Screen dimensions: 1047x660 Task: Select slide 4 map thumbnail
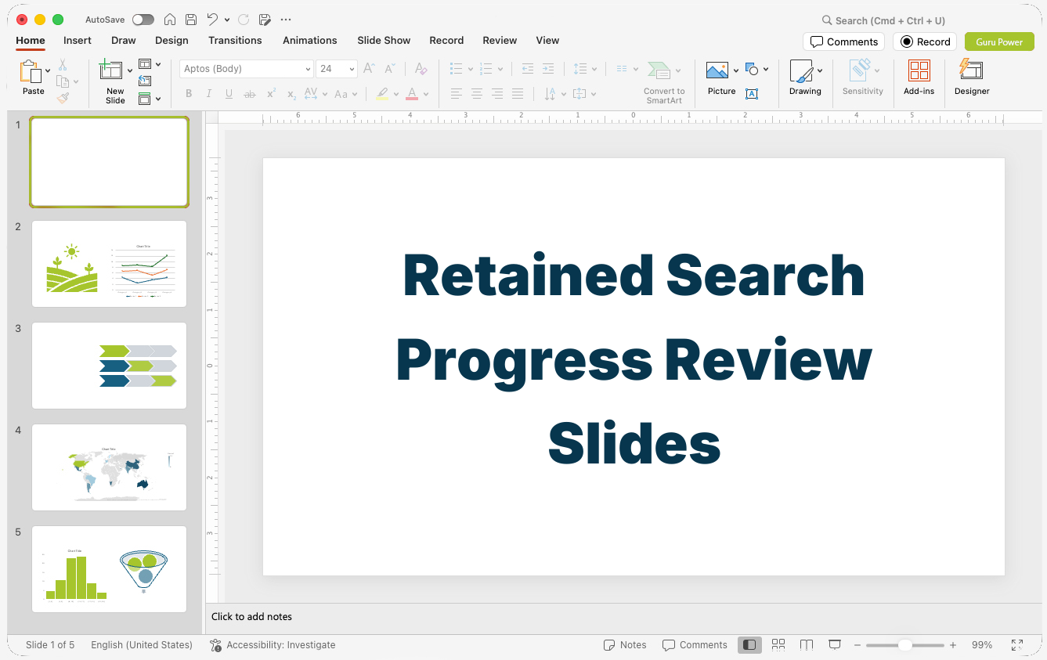pyautogui.click(x=109, y=467)
